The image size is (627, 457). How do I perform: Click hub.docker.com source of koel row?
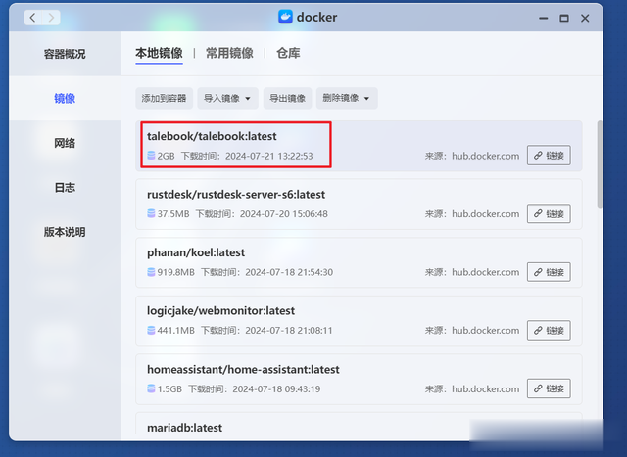486,272
